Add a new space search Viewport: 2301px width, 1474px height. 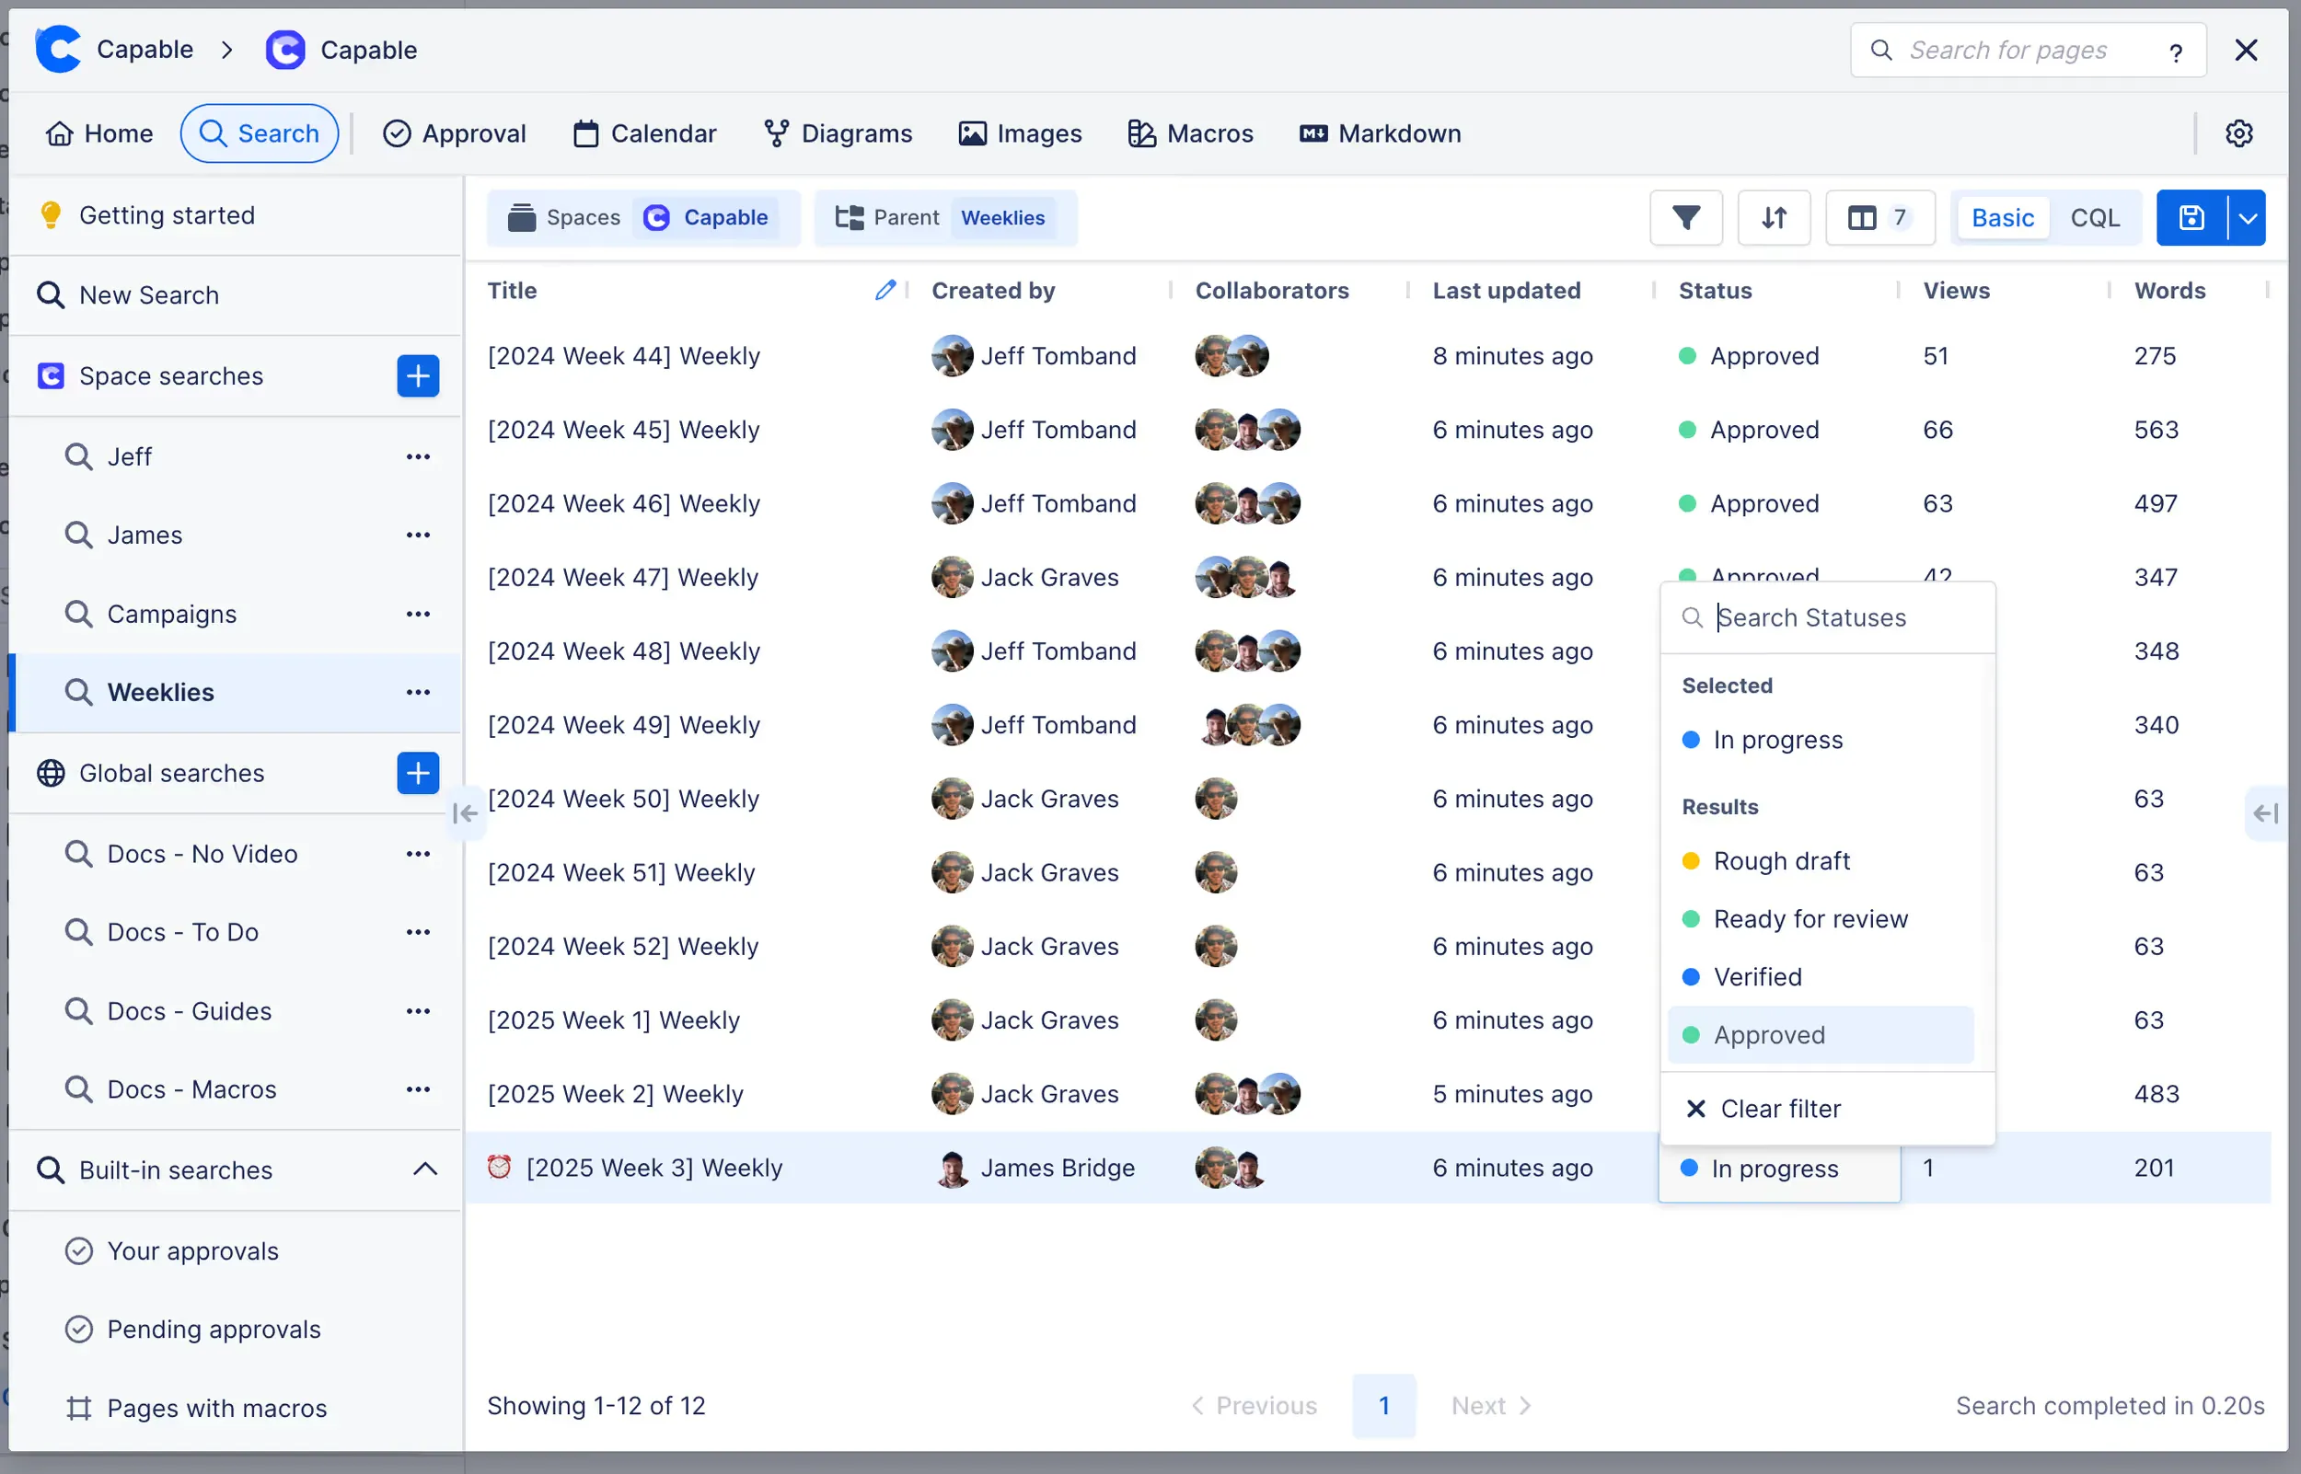(418, 376)
